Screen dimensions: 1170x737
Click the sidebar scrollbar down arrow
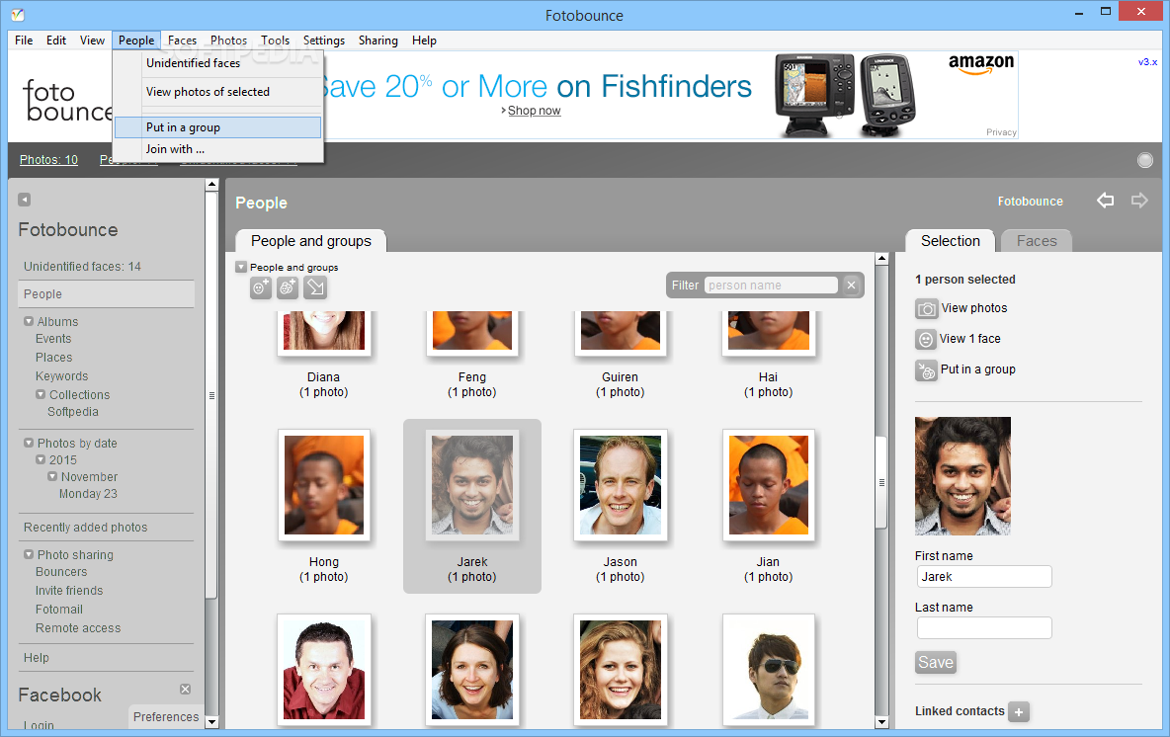[211, 722]
